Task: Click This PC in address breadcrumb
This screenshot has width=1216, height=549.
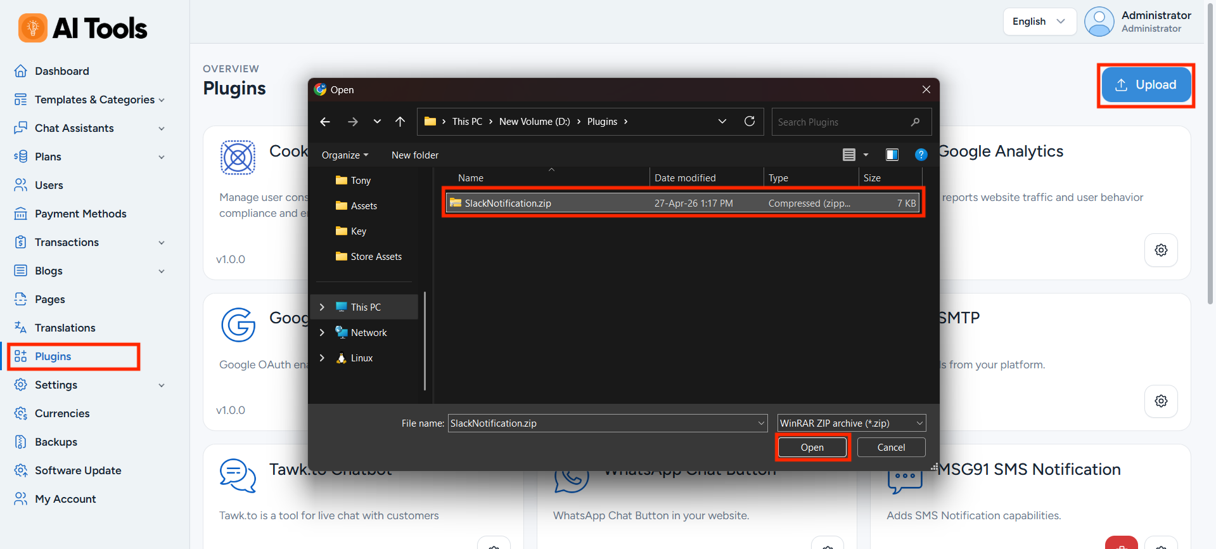Action: 467,122
